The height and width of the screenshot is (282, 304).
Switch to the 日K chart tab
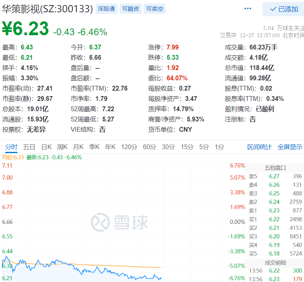pyautogui.click(x=47, y=147)
